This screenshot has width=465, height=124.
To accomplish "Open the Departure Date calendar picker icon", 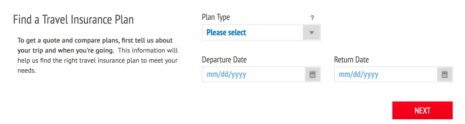I will pos(313,74).
